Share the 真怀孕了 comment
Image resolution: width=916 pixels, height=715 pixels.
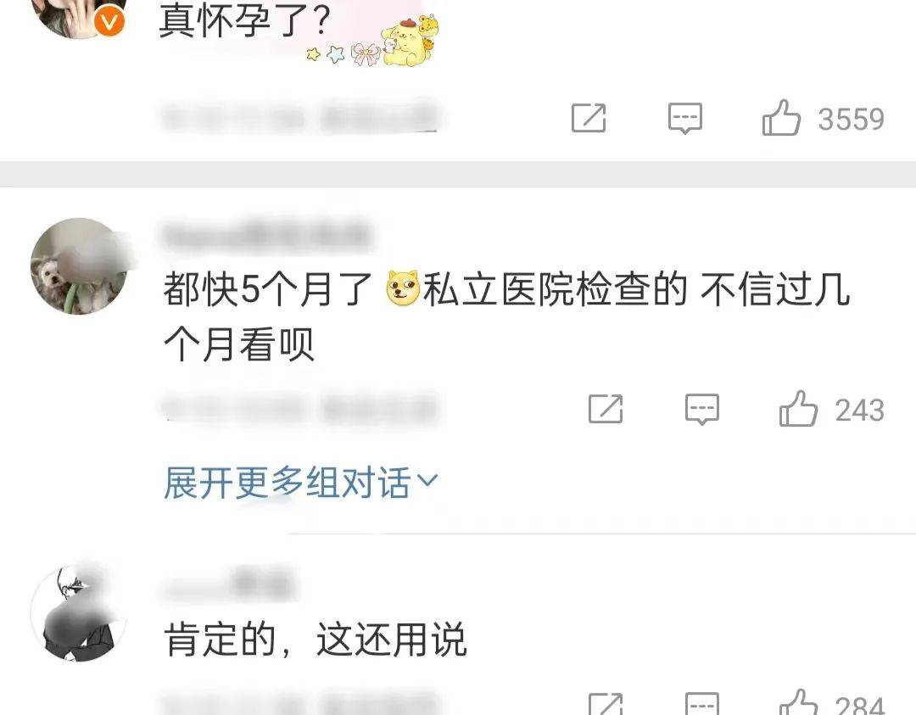click(589, 118)
